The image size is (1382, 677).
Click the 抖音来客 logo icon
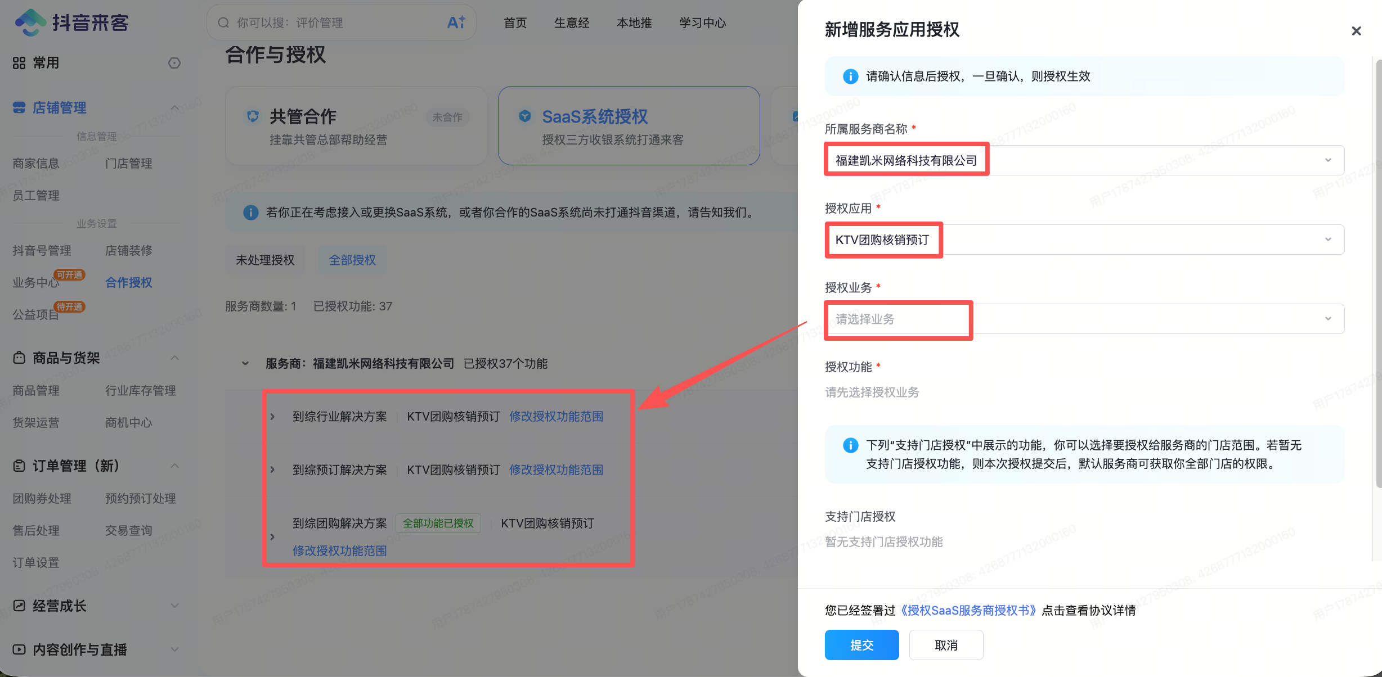point(30,22)
